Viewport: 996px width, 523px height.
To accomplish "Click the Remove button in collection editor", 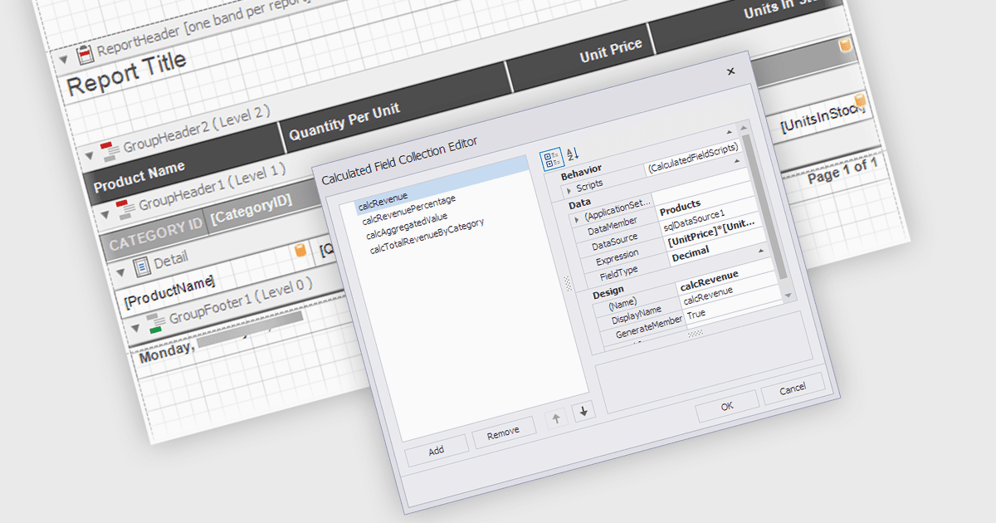I will (504, 432).
